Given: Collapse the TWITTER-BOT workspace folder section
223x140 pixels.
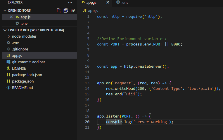Looking at the screenshot, I should tap(5, 30).
